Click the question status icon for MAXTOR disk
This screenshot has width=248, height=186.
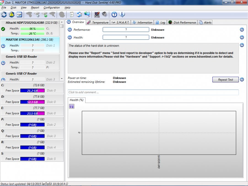click(x=3, y=46)
